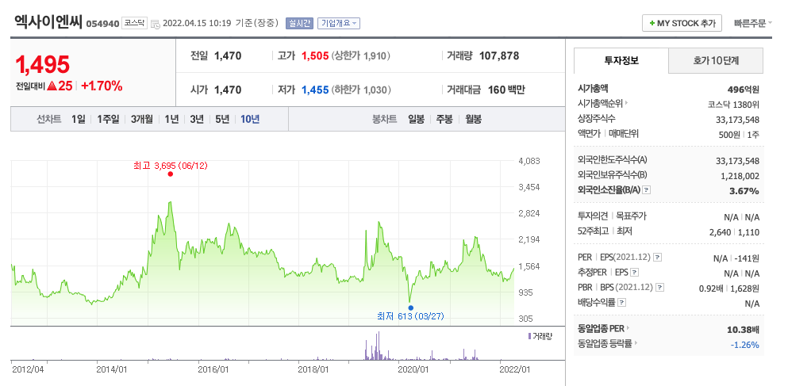The height and width of the screenshot is (386, 788).
Task: Show the 일봉 candlestick chart
Action: 416,120
